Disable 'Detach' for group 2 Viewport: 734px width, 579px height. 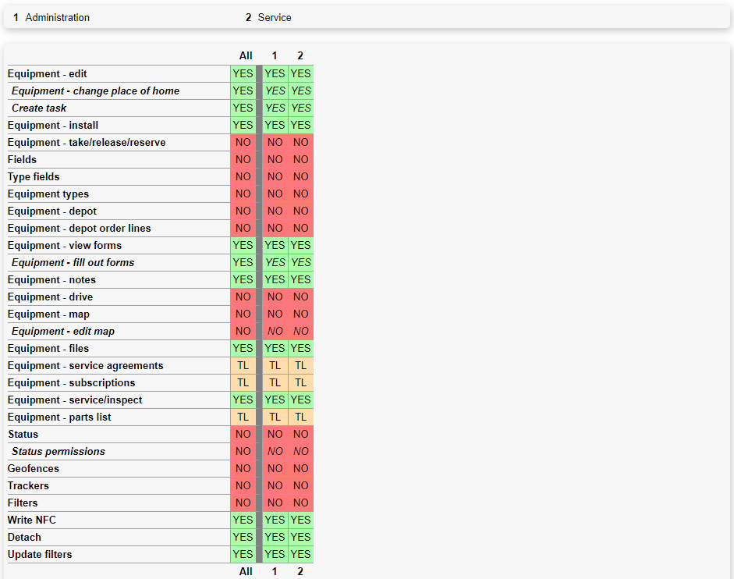pos(300,538)
